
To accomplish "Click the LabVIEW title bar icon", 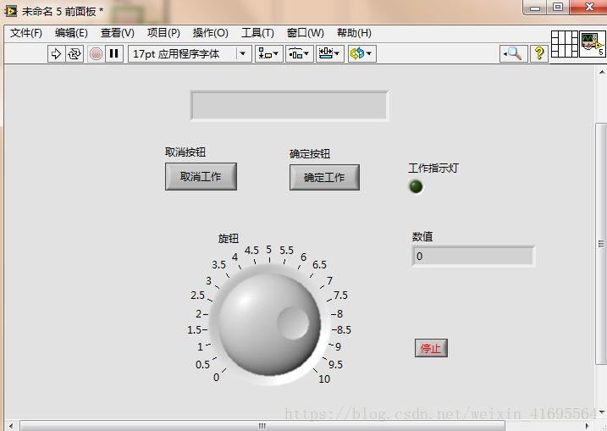I will click(11, 11).
